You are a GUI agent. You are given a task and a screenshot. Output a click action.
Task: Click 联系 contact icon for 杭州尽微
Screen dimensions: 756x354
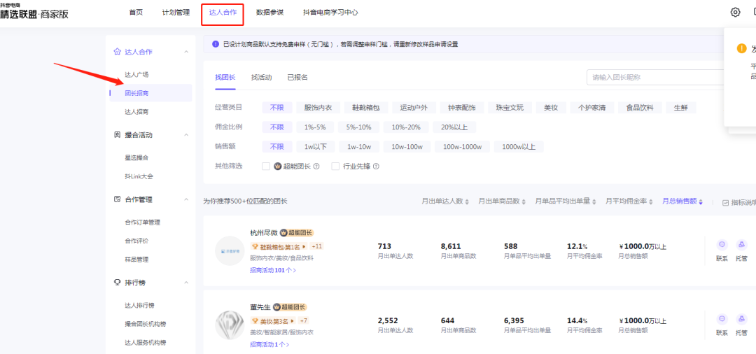click(x=722, y=245)
